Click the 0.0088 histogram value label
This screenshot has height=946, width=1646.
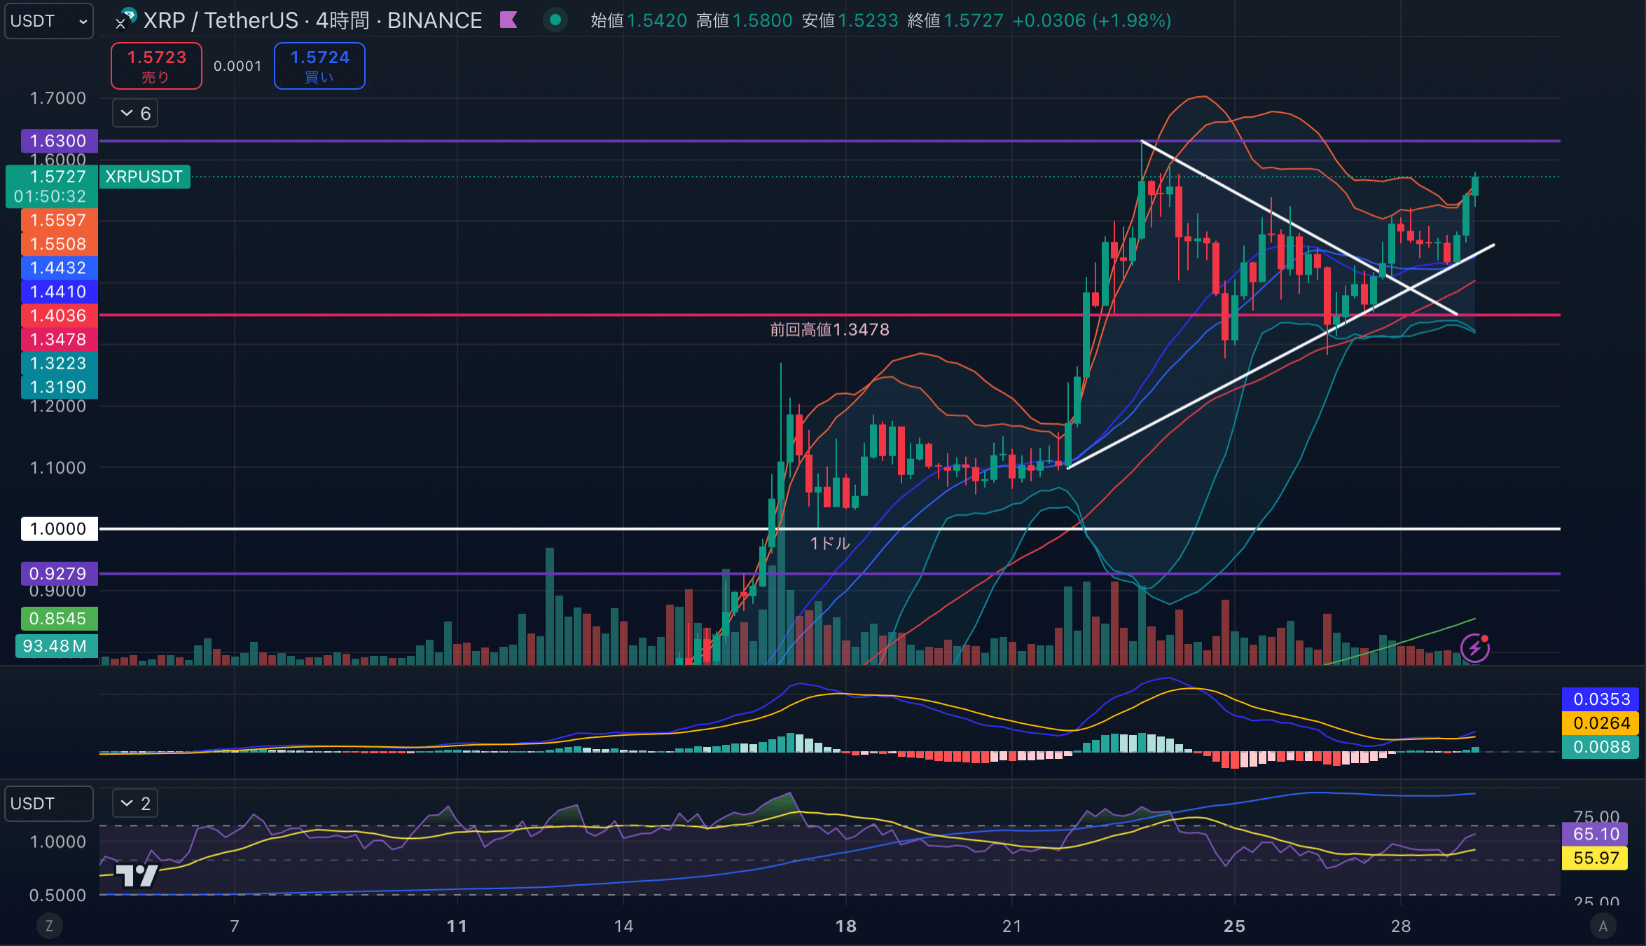1600,747
